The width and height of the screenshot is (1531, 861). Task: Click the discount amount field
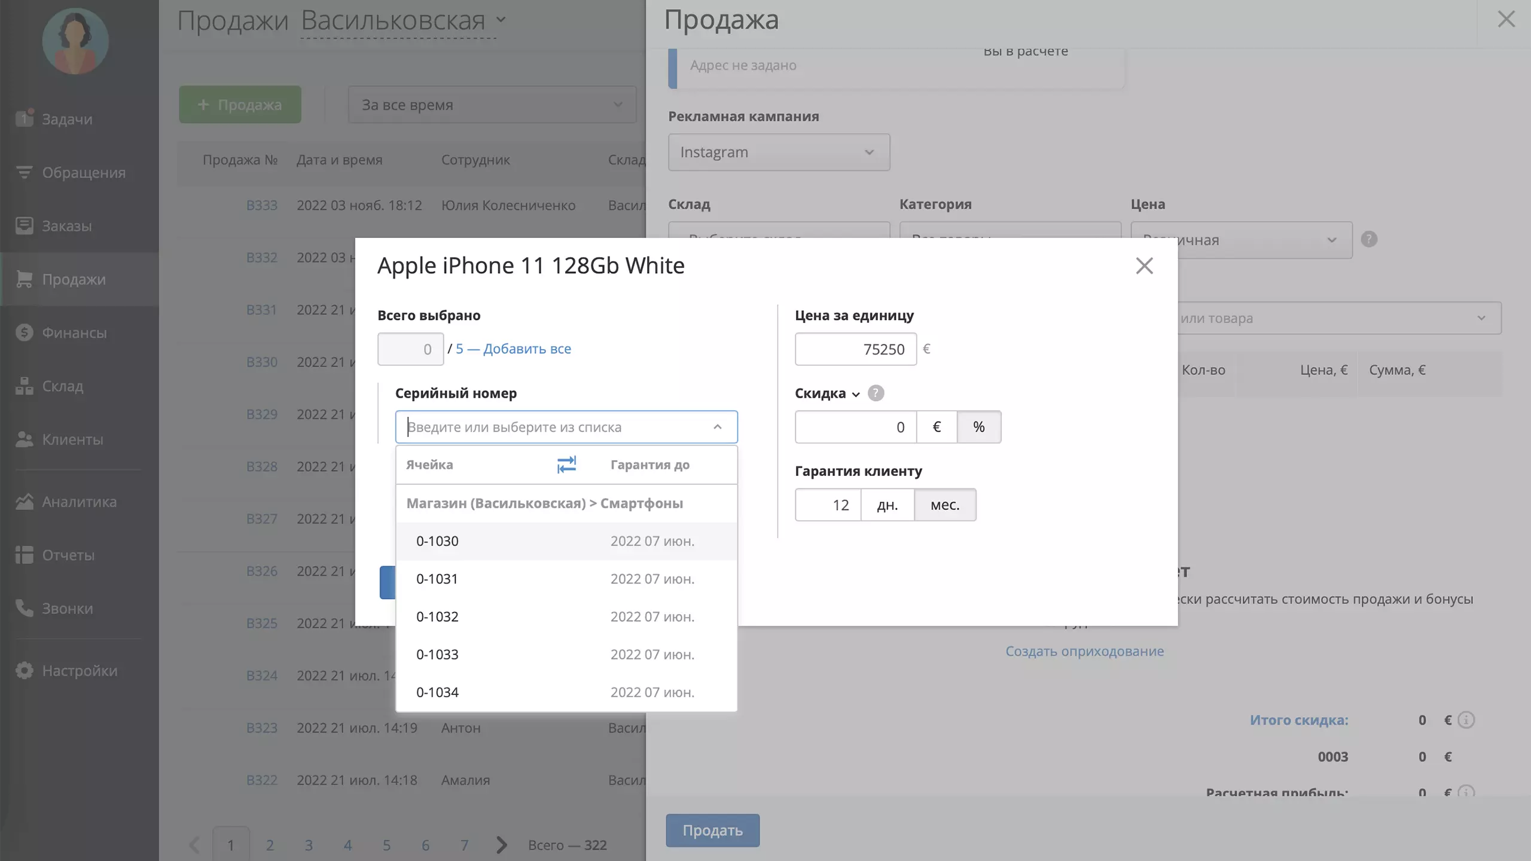pos(855,427)
